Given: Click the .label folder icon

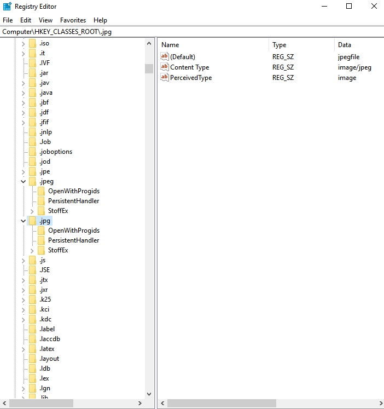Looking at the screenshot, I should pos(33,329).
